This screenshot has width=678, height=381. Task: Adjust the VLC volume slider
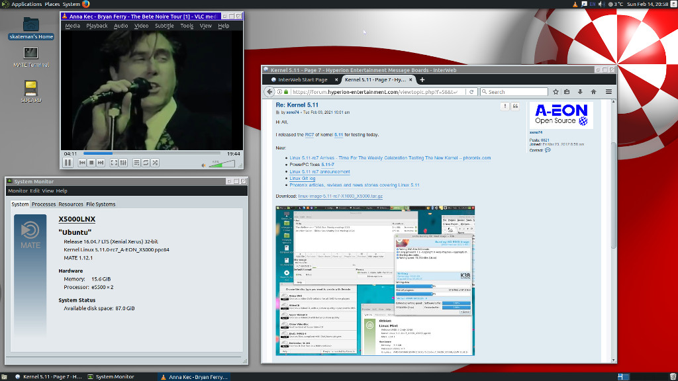click(x=222, y=164)
